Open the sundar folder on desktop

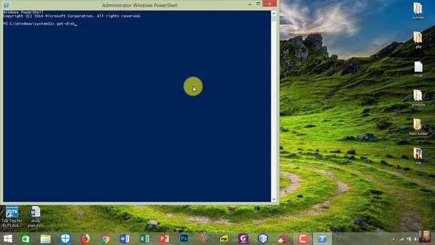click(x=418, y=11)
